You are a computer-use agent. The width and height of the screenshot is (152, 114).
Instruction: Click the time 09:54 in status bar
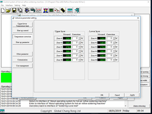[140, 111]
